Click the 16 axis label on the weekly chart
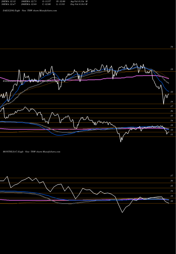The image size is (176, 254). (172, 111)
